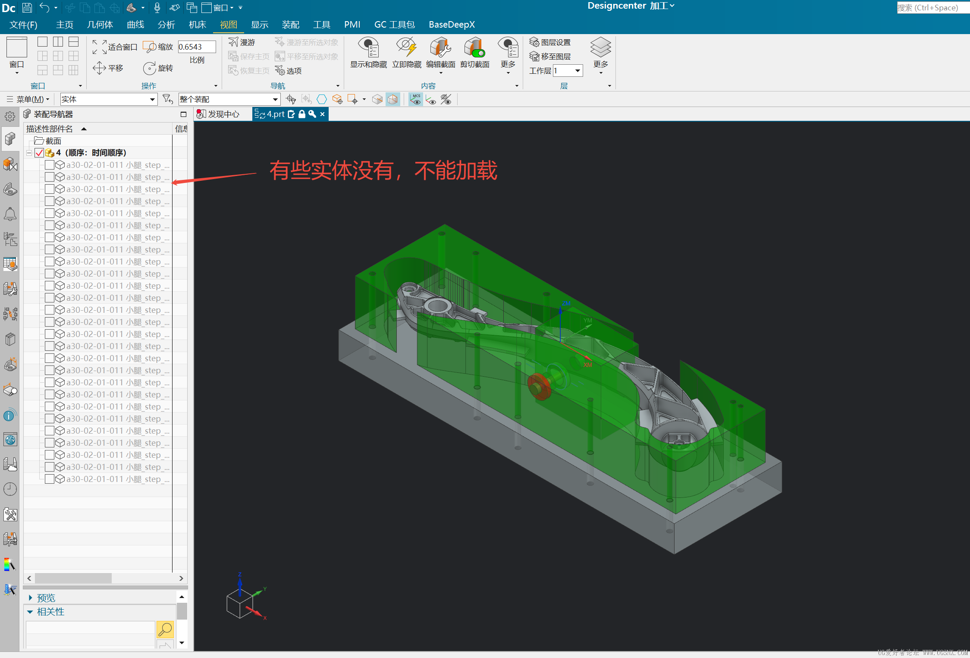Close the 4.prt document tab

click(322, 114)
